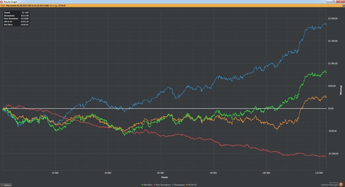This screenshot has height=187, width=345.
Task: Select the Non Showdown value row in stats box
Action: (16, 19)
